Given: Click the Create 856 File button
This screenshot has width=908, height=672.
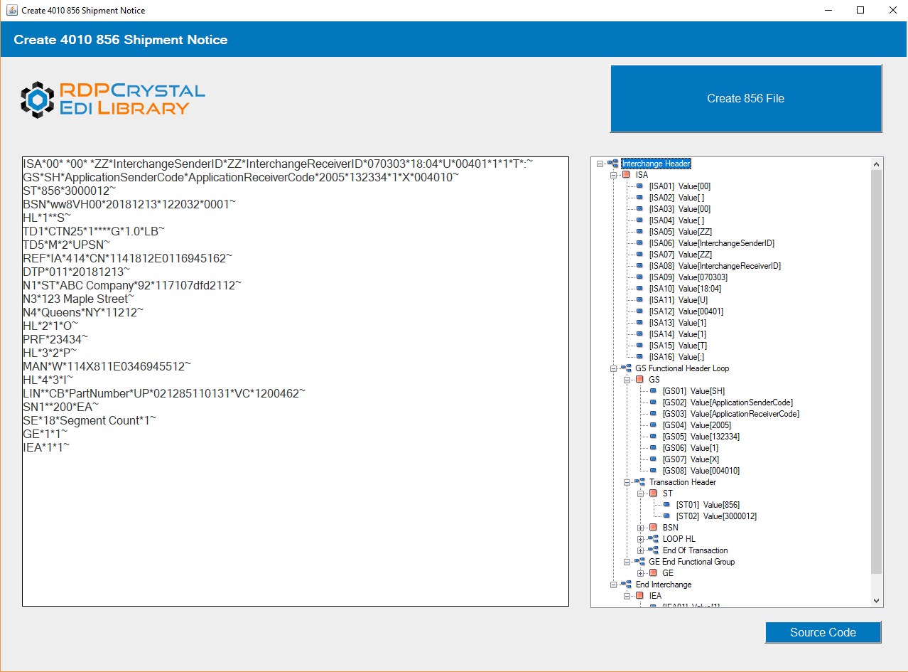Looking at the screenshot, I should (745, 98).
